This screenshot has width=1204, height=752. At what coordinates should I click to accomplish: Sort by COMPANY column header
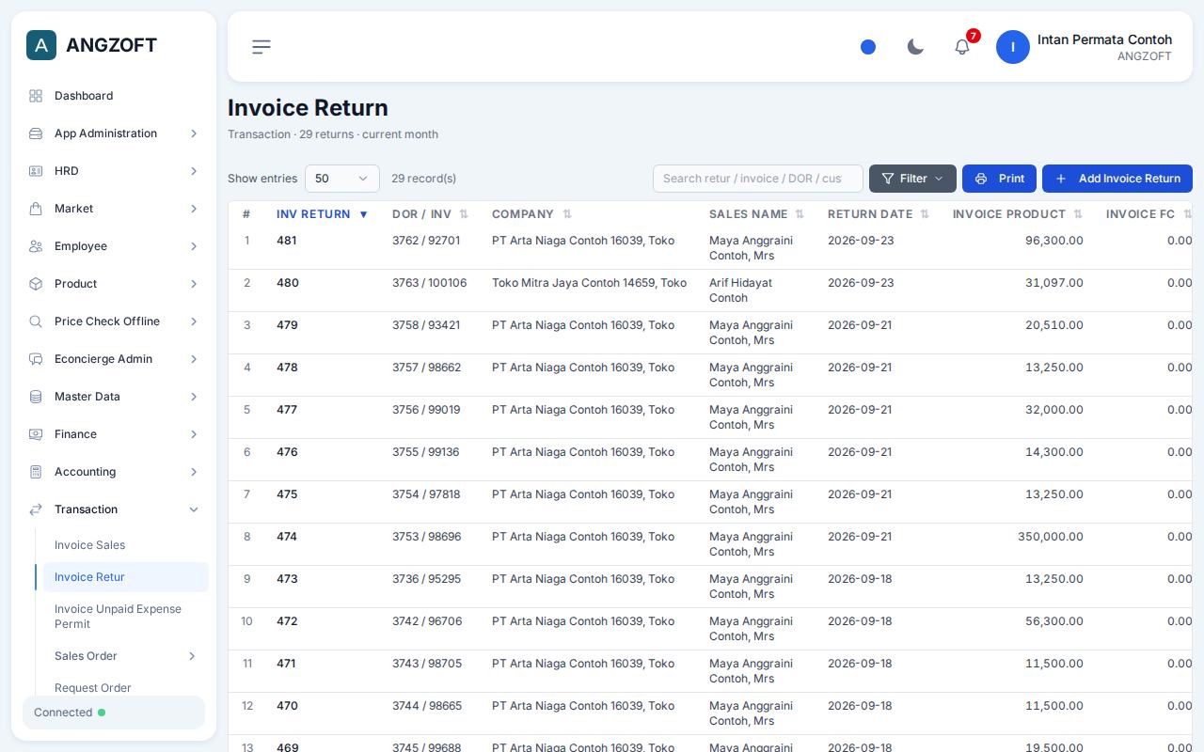pos(531,214)
